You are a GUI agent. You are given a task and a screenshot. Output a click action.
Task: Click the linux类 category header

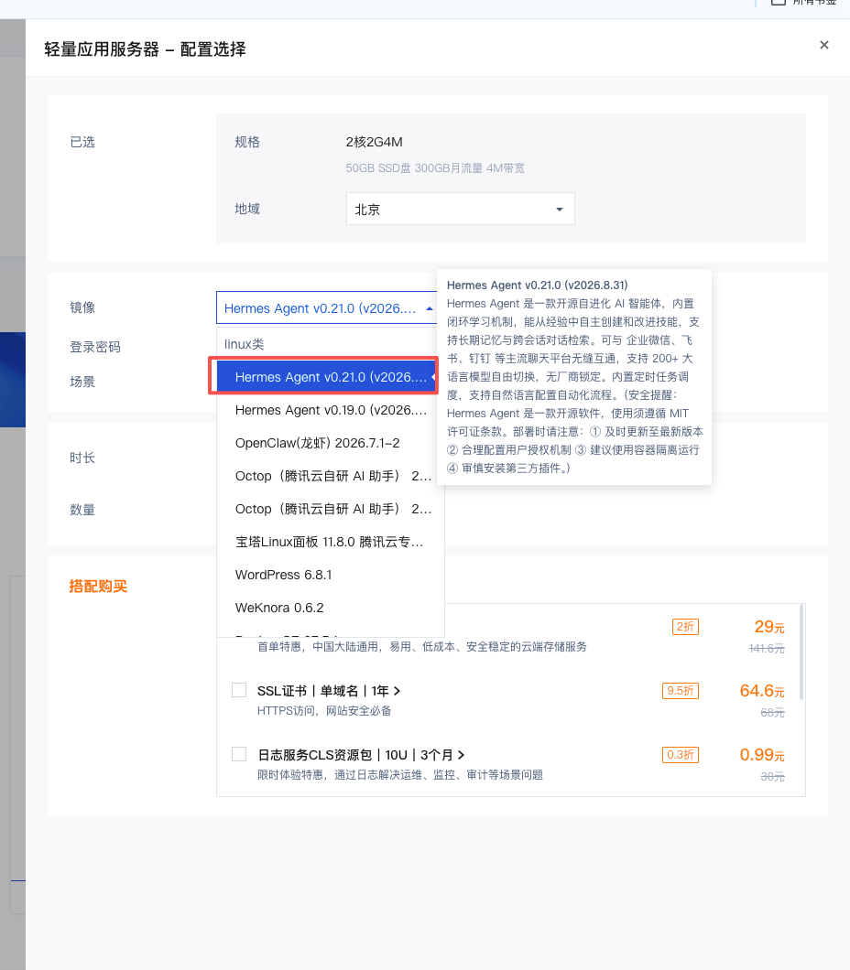click(244, 344)
